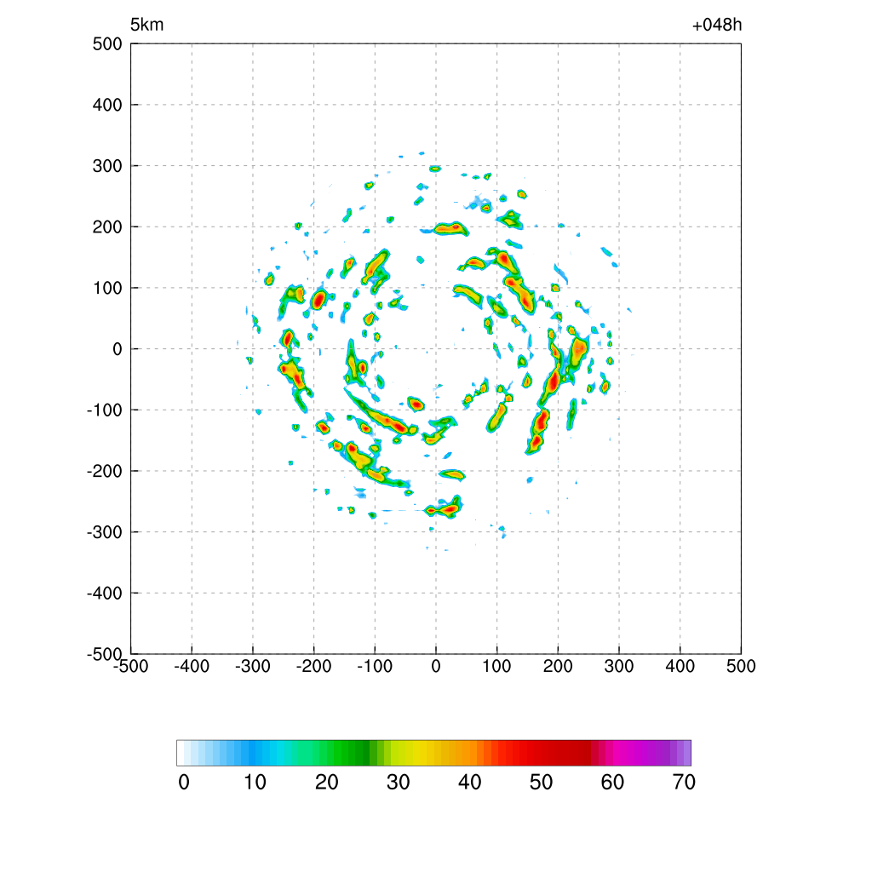This screenshot has width=872, height=872.
Task: Select y-axis tick label "0"
Action: tap(117, 349)
